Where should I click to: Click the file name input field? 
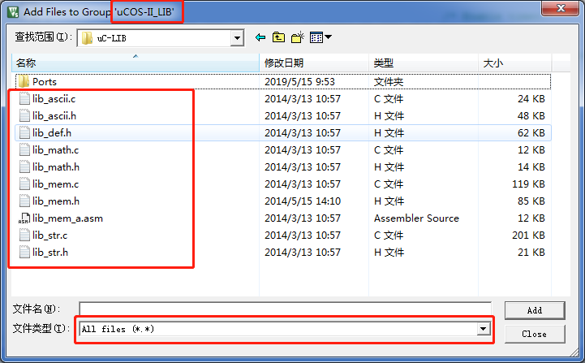[285, 309]
